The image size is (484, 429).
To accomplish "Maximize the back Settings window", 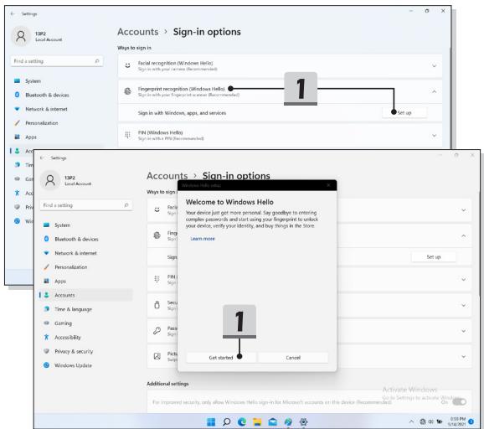I will pos(427,11).
